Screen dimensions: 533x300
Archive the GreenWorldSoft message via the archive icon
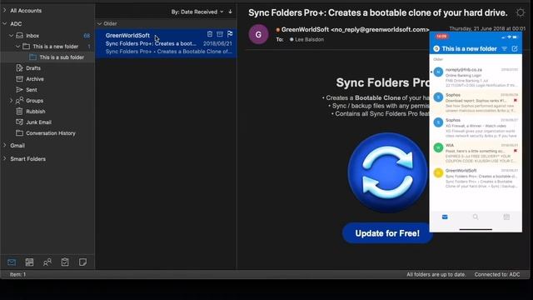coord(220,34)
